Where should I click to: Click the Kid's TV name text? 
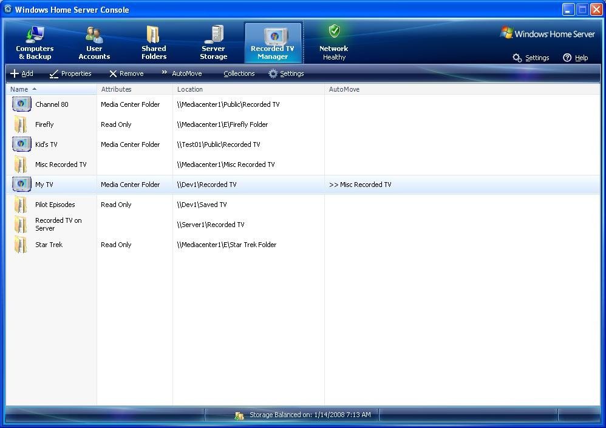click(46, 144)
